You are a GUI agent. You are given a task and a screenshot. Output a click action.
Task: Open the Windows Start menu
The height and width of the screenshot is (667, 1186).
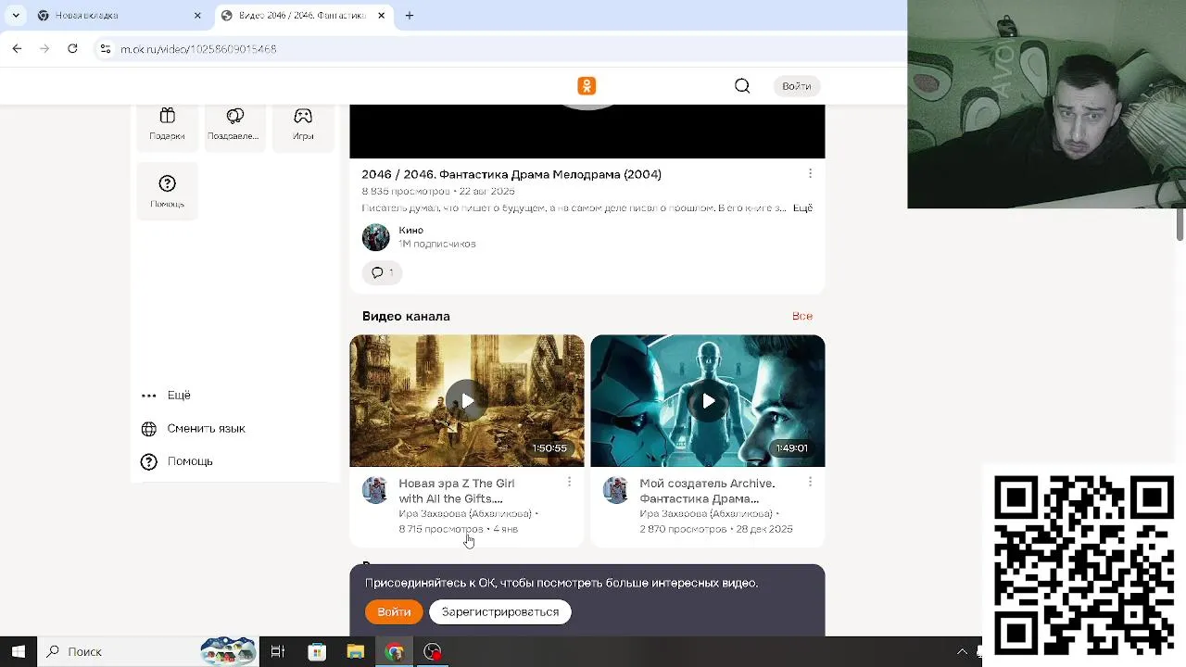coord(18,651)
